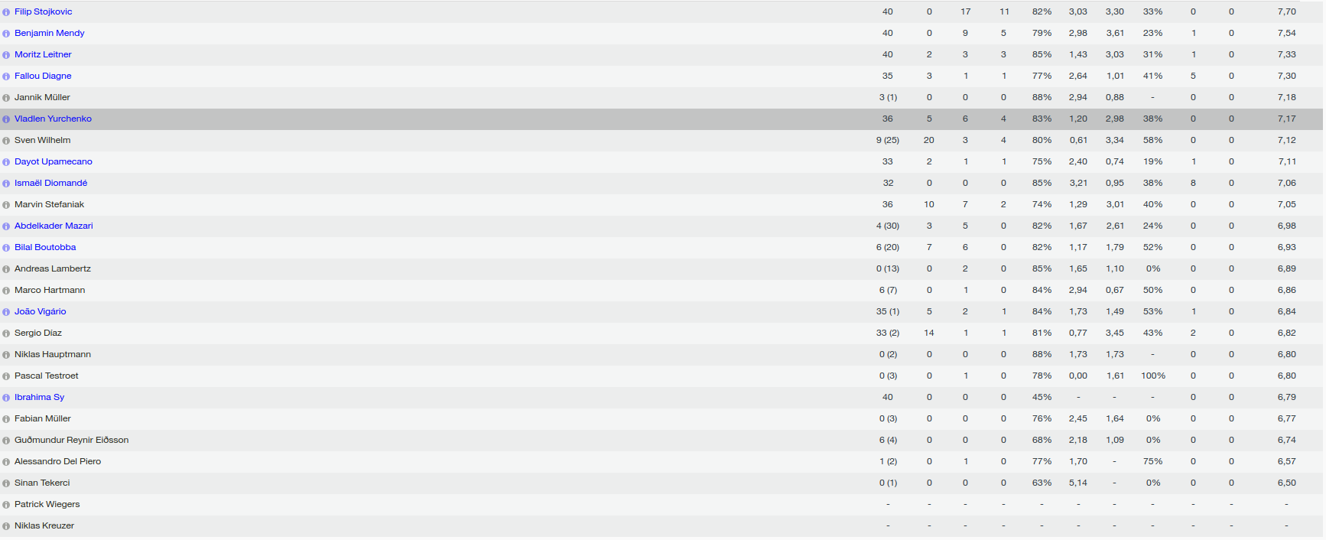Click Ibrahima Sy player link
1326x540 pixels.
click(x=40, y=397)
